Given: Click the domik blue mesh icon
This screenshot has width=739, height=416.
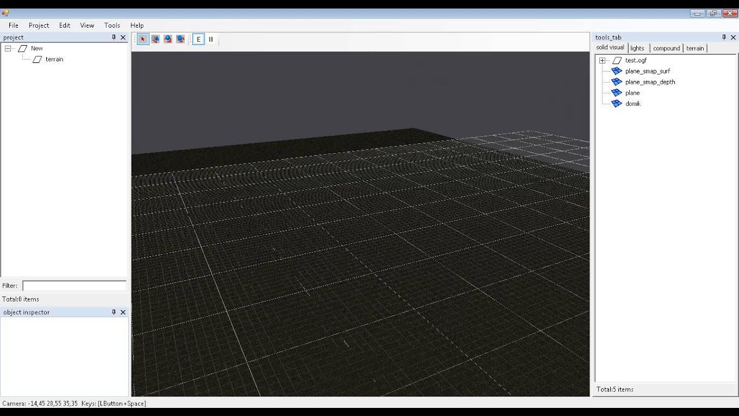Looking at the screenshot, I should [617, 104].
